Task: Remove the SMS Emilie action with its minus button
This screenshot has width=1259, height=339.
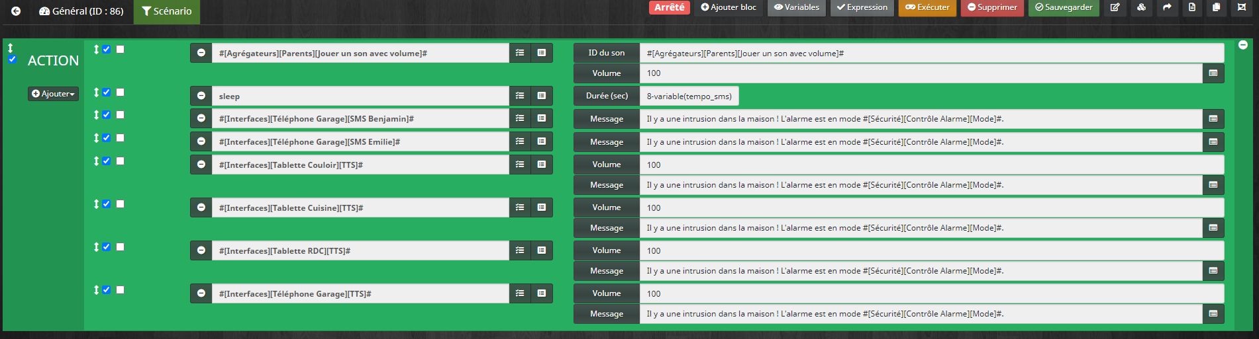Action: coord(201,141)
